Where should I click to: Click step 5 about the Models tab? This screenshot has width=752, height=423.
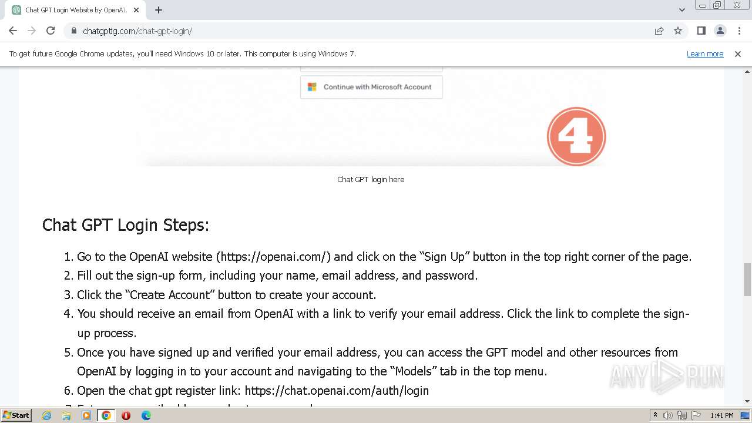377,362
